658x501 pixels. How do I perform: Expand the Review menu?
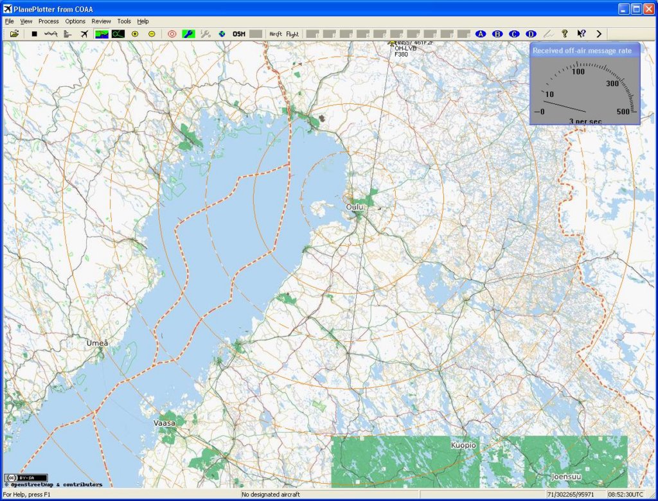pos(101,21)
